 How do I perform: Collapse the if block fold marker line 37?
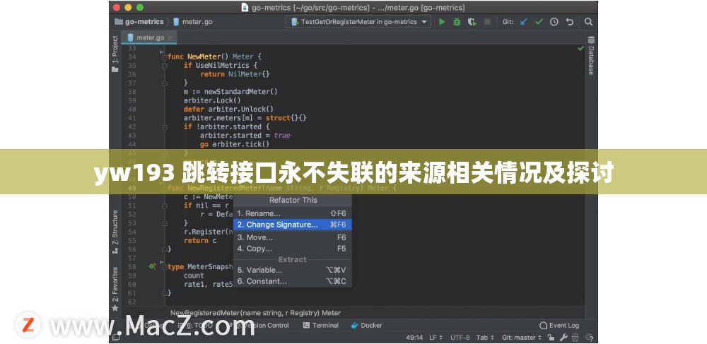pos(165,83)
